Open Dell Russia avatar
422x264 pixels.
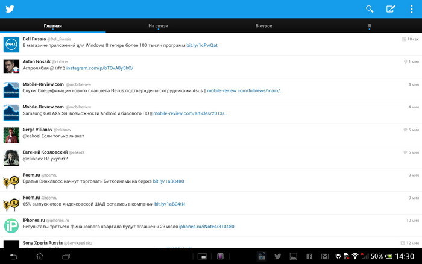(11, 45)
